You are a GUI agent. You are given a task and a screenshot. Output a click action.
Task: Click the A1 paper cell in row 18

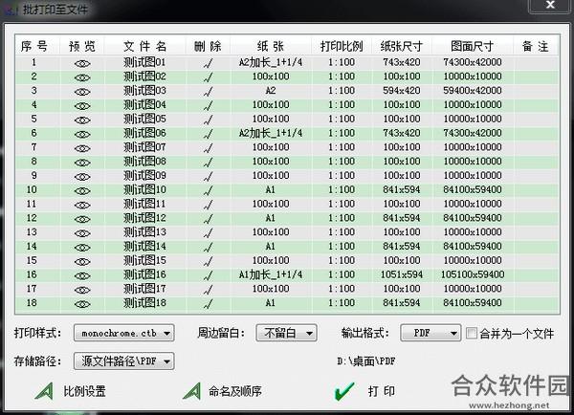click(x=270, y=303)
